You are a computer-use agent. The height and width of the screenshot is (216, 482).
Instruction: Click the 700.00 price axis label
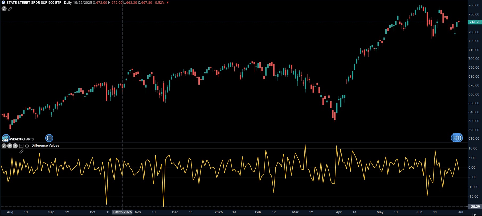click(x=474, y=59)
